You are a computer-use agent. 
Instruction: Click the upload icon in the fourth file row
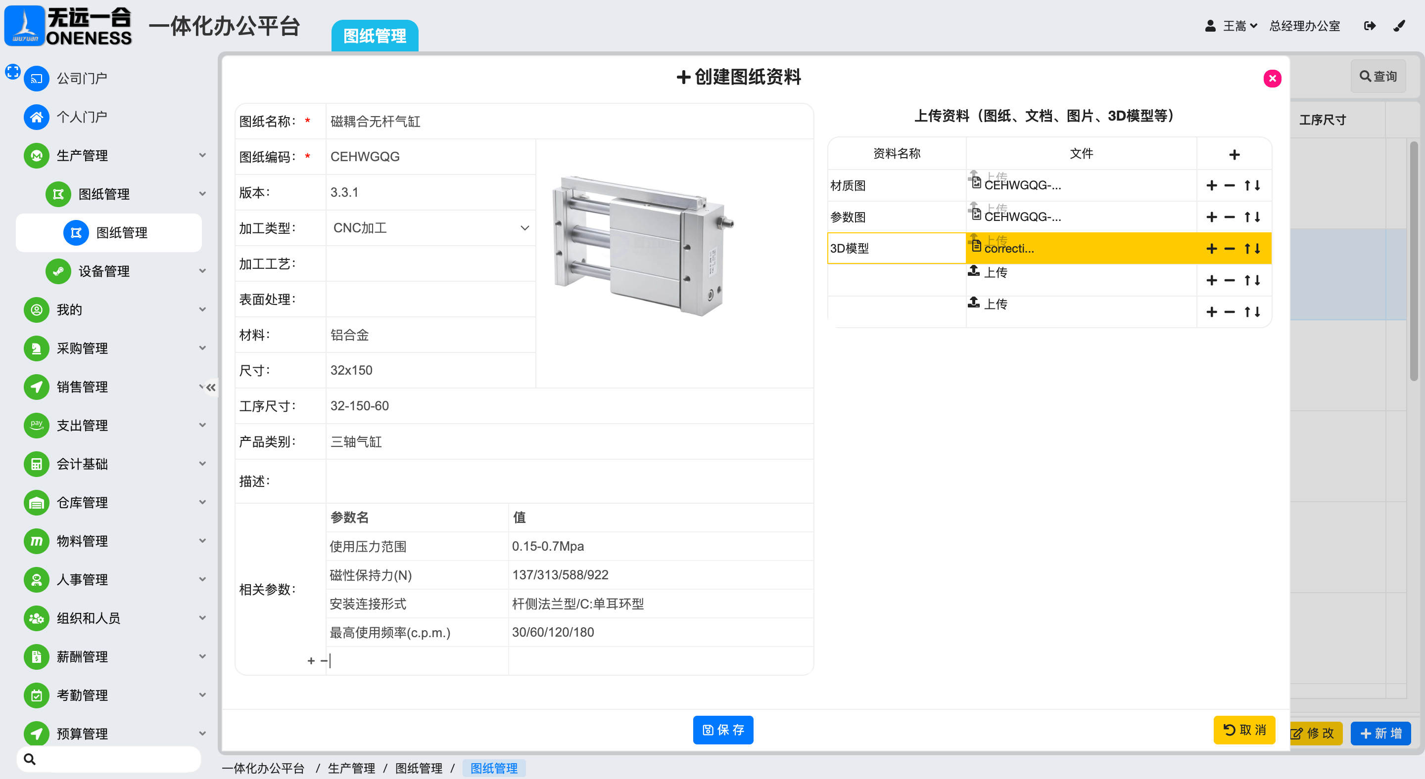[974, 271]
